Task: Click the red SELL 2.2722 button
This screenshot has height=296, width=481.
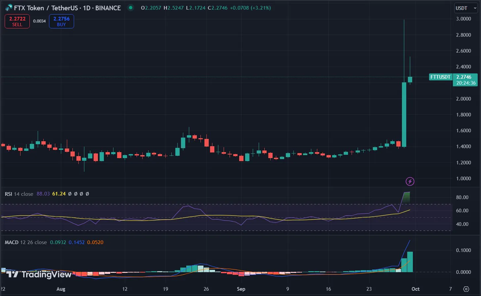Action: point(17,21)
